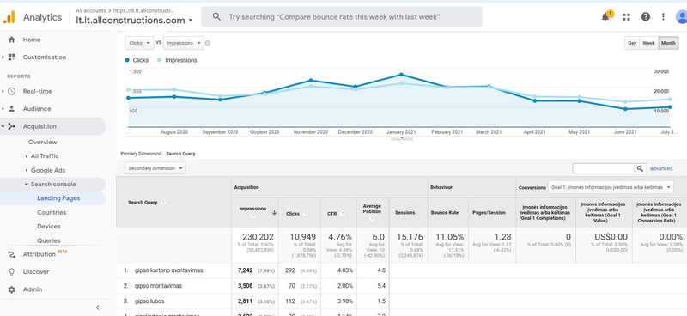Click the search magnifier in top bar
The image size is (687, 316).
pos(216,16)
